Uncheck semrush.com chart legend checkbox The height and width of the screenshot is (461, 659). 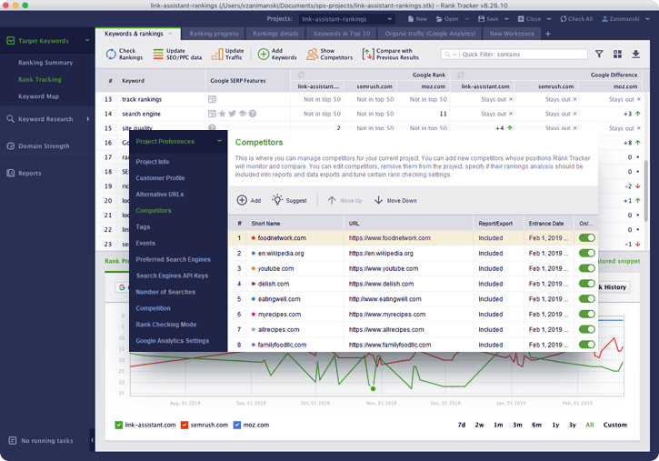185,425
